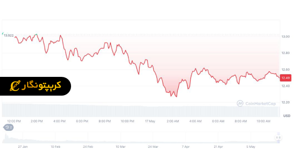
Task: Click the gold chain C emblem
Action: click(15, 86)
